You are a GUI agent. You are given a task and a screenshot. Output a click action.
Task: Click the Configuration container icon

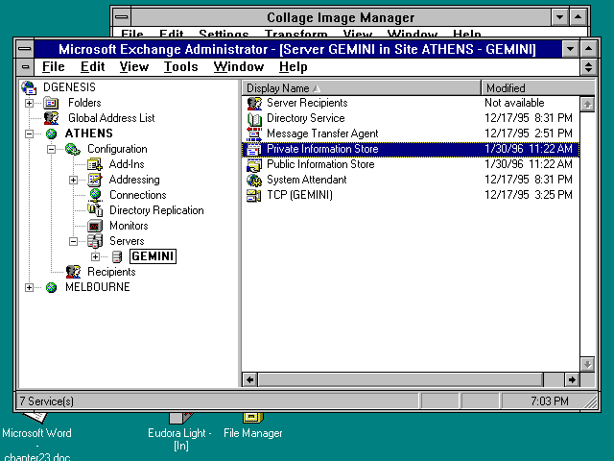(73, 149)
